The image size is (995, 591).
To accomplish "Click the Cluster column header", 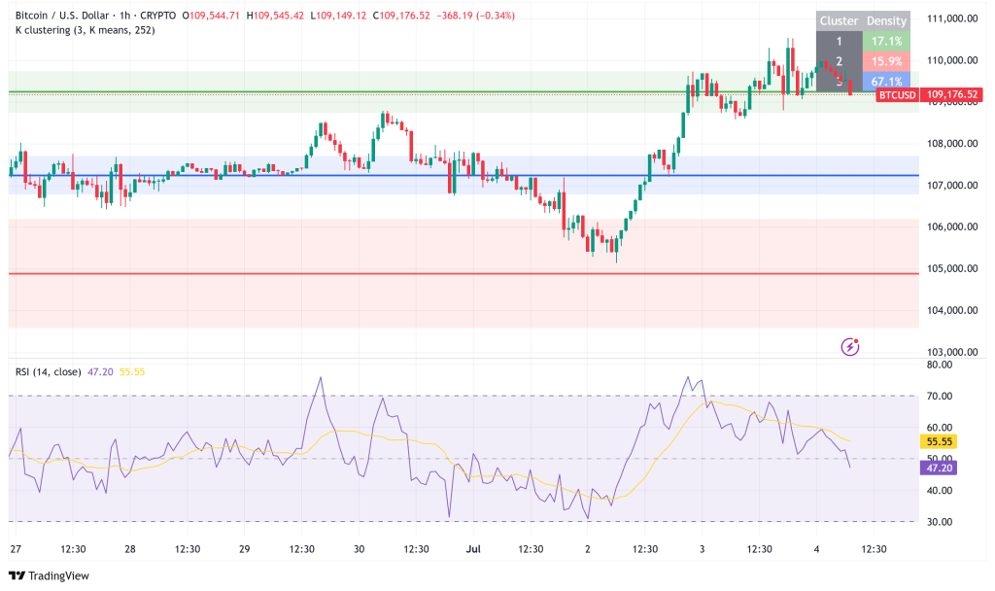I will [x=839, y=21].
